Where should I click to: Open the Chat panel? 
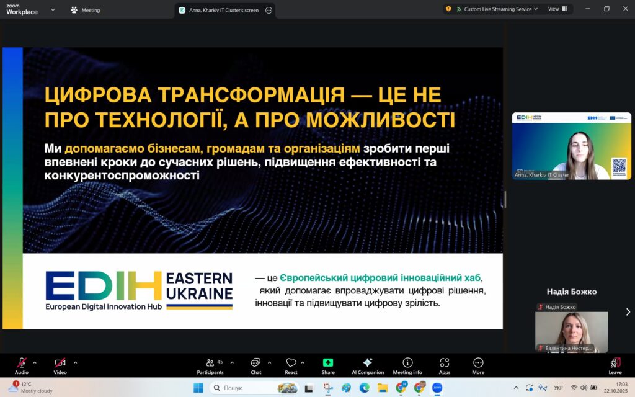tap(255, 365)
